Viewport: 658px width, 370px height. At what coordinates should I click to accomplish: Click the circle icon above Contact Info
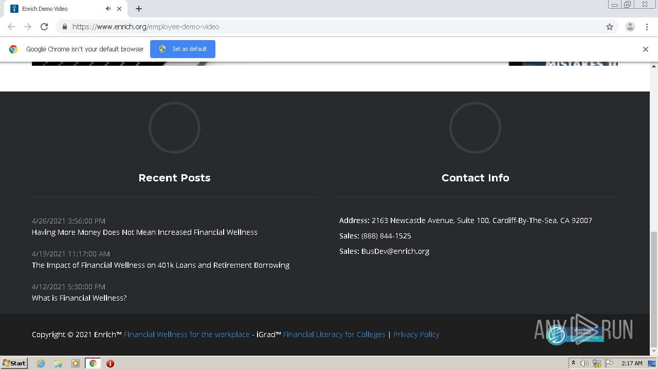pos(475,127)
